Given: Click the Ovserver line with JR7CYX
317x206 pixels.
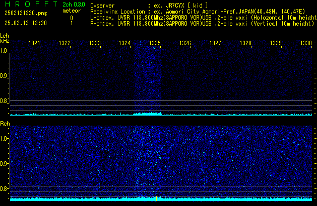Looking at the screenshot, I should point(149,6).
